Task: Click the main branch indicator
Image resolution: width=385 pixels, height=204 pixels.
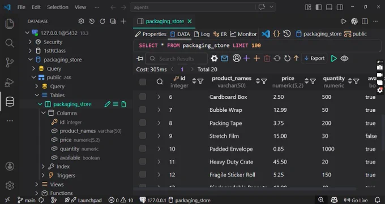Action: pyautogui.click(x=27, y=200)
